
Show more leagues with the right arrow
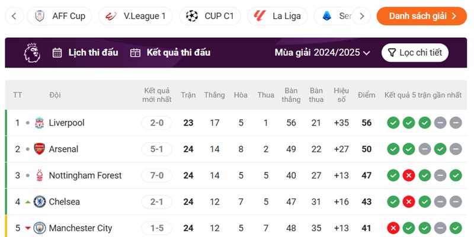point(361,16)
